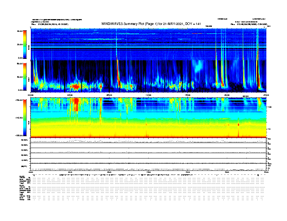This screenshot has width=287, height=221.
Task: Click the 12:00 tick below the RAD1 spectrogram
Action: coord(148,95)
